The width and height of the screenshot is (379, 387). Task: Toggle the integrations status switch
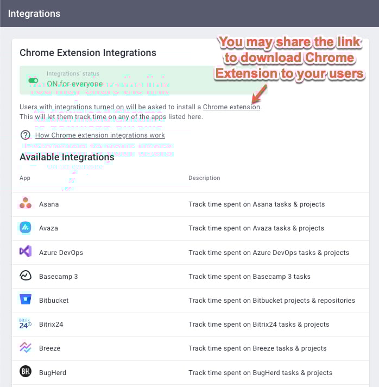(x=33, y=80)
